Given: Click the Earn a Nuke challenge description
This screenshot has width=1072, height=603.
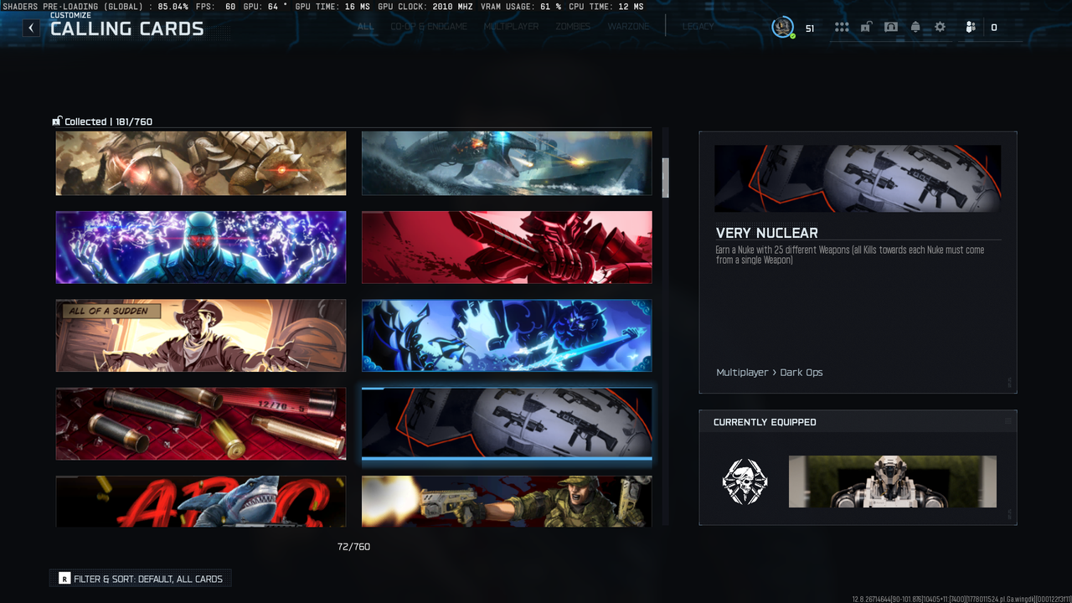Looking at the screenshot, I should point(850,255).
